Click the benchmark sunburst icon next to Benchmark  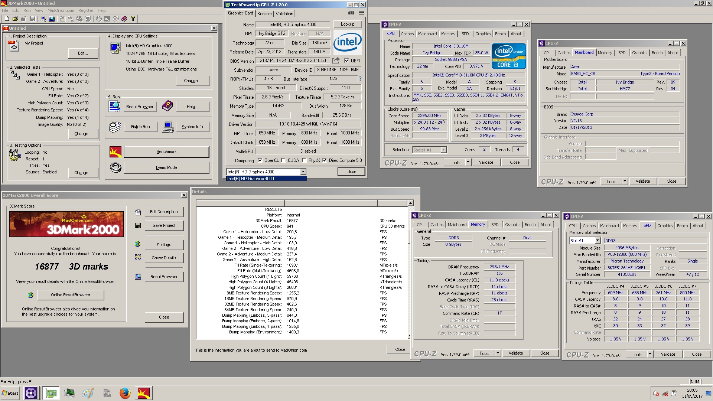tap(115, 152)
